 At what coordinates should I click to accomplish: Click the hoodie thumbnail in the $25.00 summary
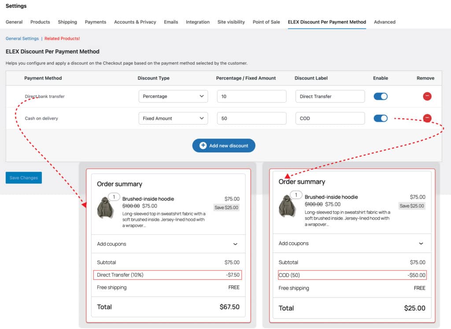pyautogui.click(x=287, y=206)
